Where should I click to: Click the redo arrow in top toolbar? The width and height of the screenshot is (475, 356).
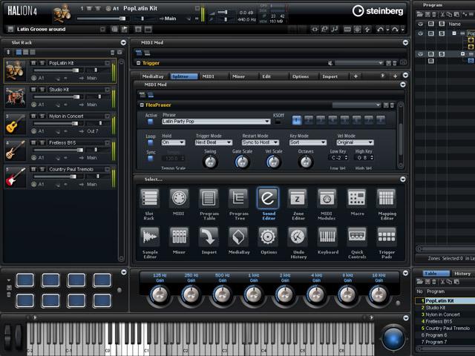click(x=395, y=30)
